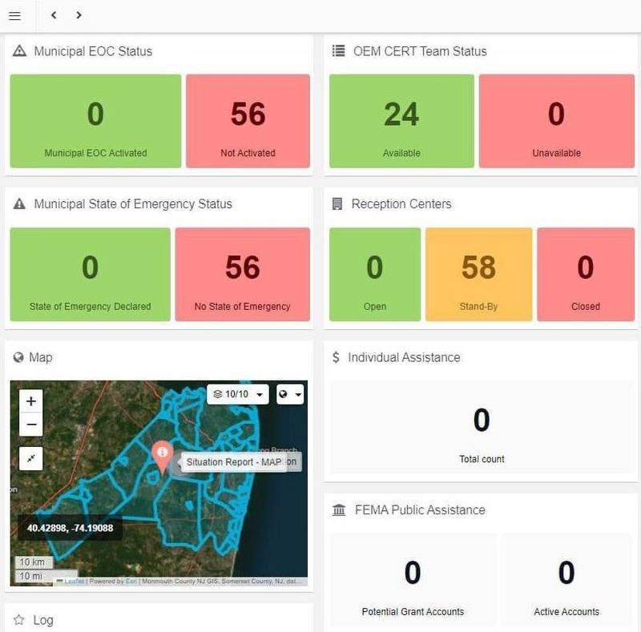
Task: Click the Municipal EOC Status warning triangle icon
Action: [18, 50]
